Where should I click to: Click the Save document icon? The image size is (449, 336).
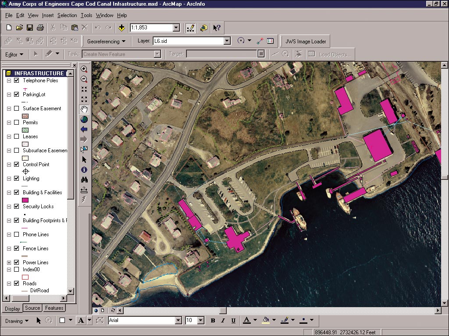(30, 28)
